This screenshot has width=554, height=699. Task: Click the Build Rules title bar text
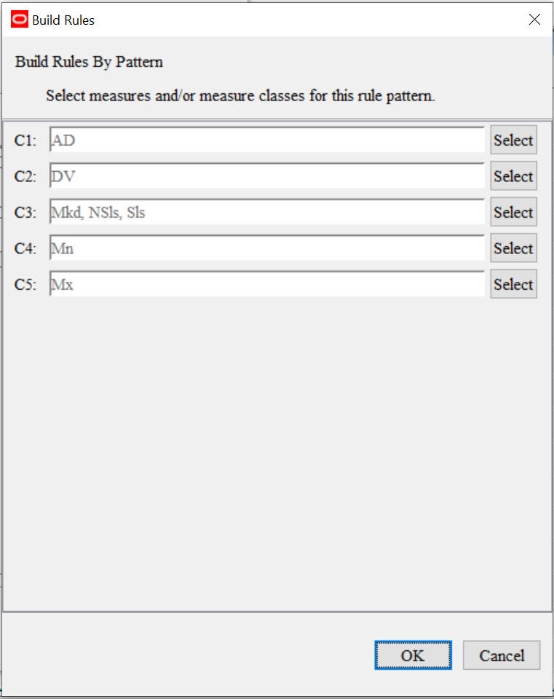point(61,20)
